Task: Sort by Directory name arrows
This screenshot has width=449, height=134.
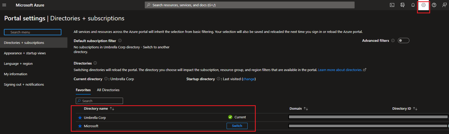Action: pos(112,109)
